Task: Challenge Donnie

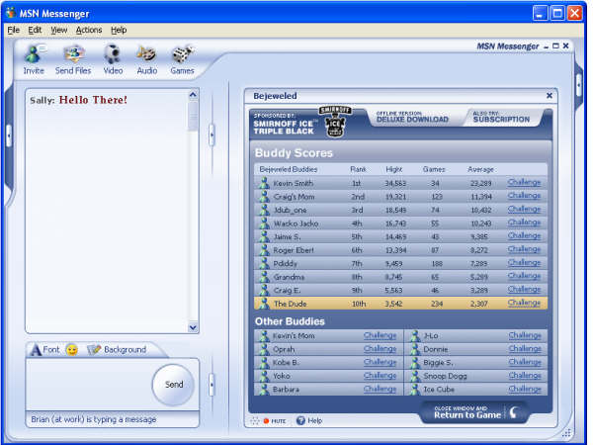Action: (525, 349)
